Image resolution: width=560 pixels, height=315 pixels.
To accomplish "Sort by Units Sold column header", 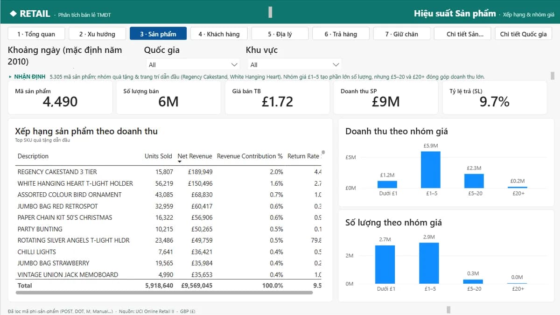I will point(158,156).
